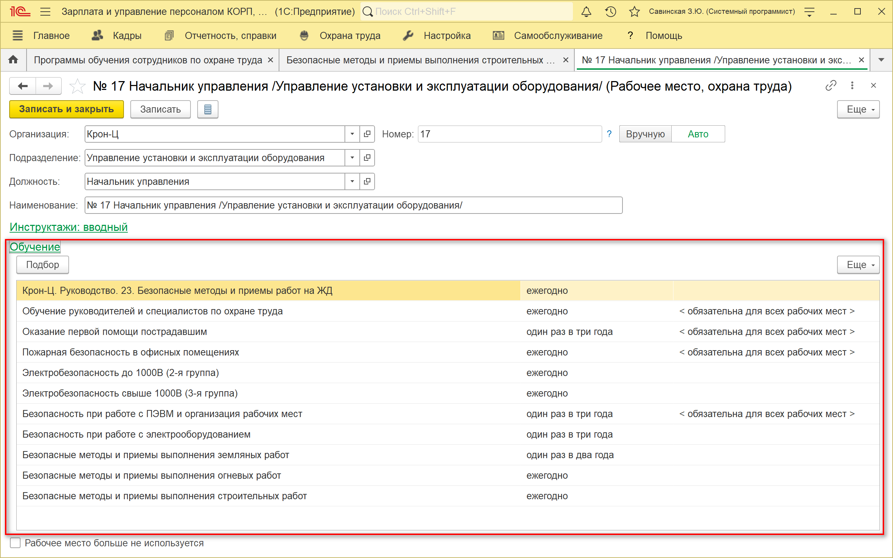Viewport: 893px width, 558px height.
Task: Open the Организация record button
Action: (x=367, y=134)
